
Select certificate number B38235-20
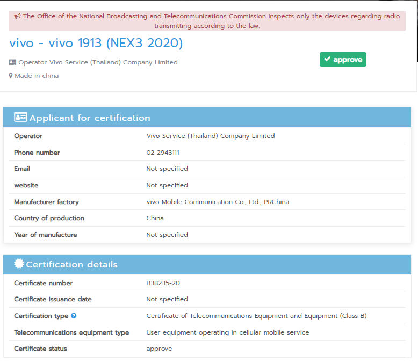[x=163, y=283]
